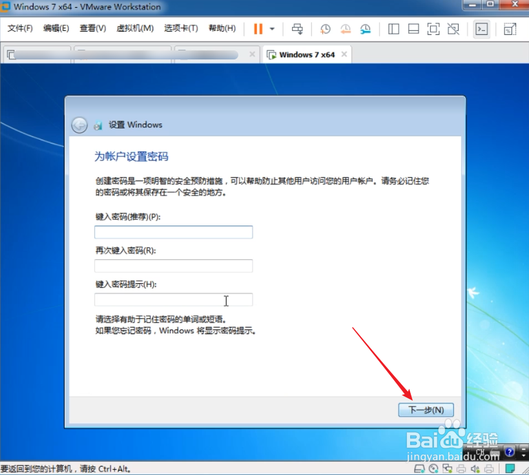Switch the virtual machine to full screen mode
The image size is (529, 475).
click(433, 29)
